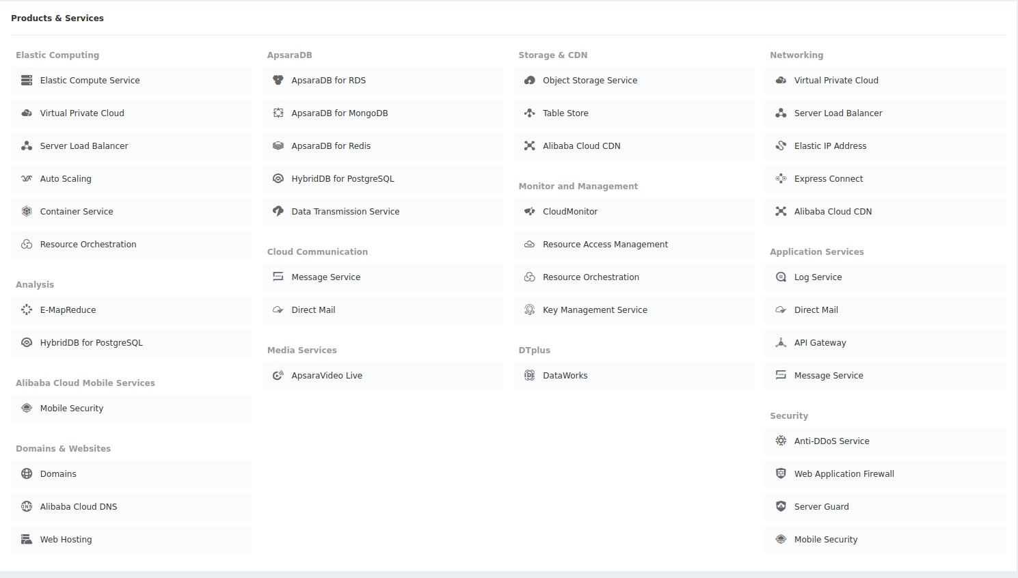Image resolution: width=1018 pixels, height=578 pixels.
Task: Click the API Gateway icon
Action: (x=781, y=343)
